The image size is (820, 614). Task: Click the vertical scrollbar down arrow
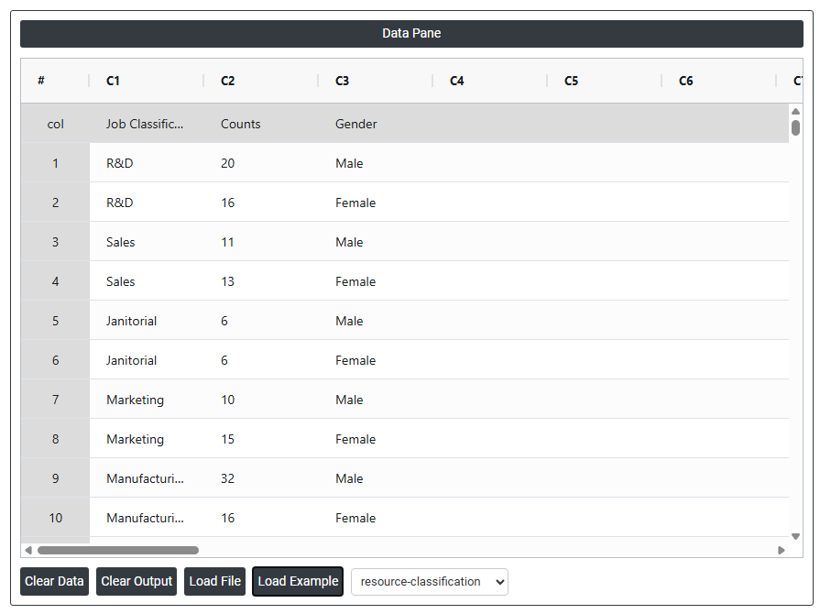click(x=795, y=536)
